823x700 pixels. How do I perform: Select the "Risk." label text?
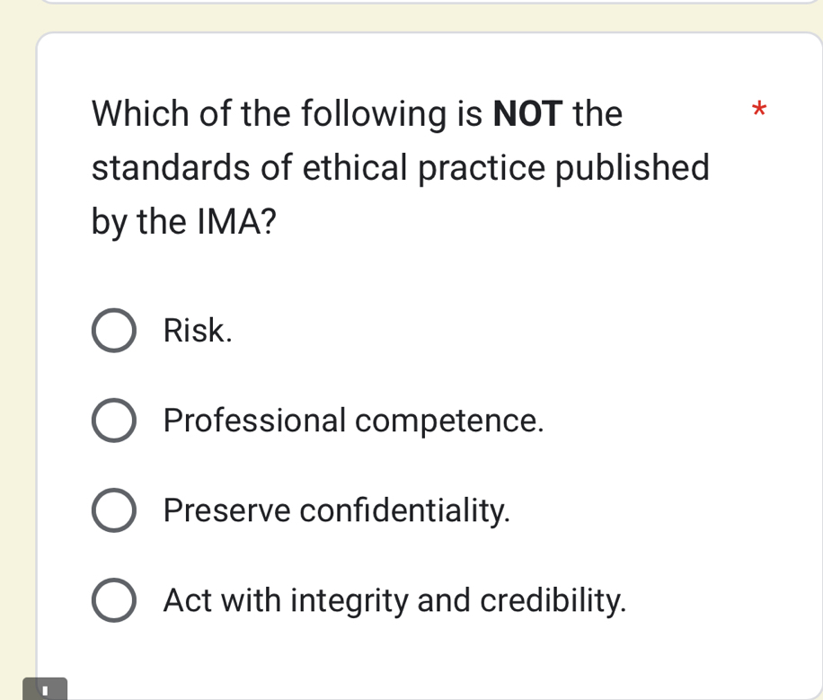point(197,331)
